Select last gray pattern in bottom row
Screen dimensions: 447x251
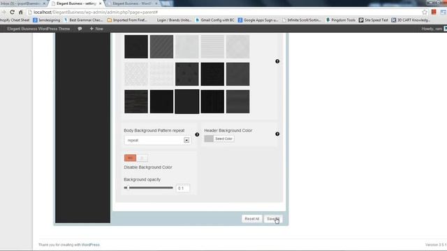click(237, 102)
